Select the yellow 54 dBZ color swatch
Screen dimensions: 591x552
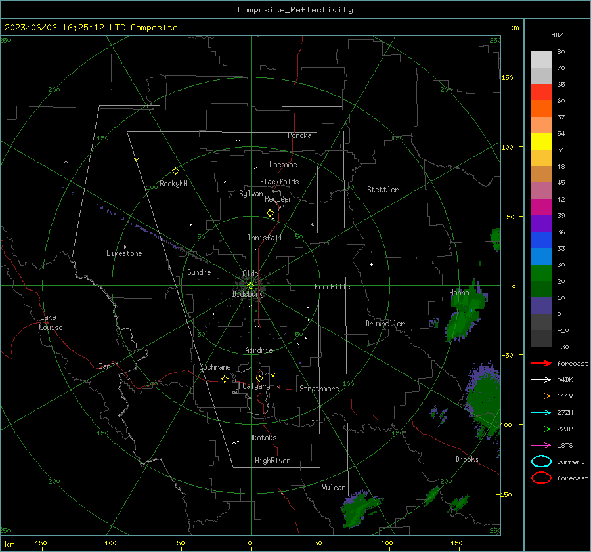[541, 141]
